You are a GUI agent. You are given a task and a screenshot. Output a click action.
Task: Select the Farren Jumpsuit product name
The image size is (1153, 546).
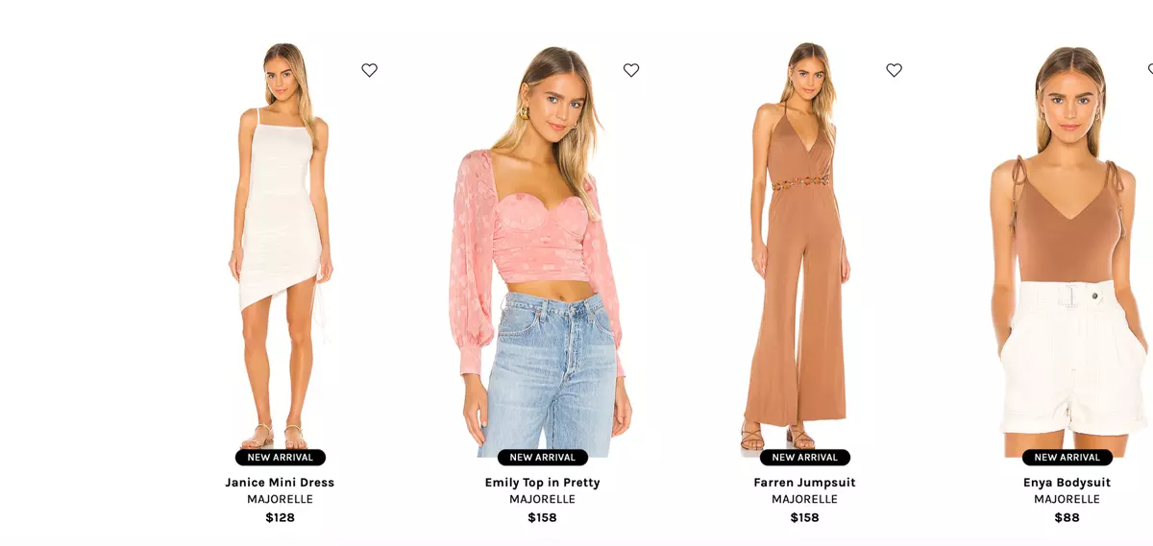804,483
